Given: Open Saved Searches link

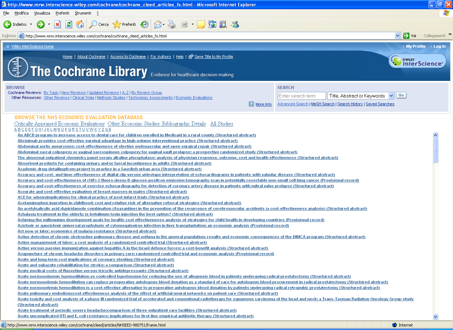Looking at the screenshot, I should click(380, 104).
